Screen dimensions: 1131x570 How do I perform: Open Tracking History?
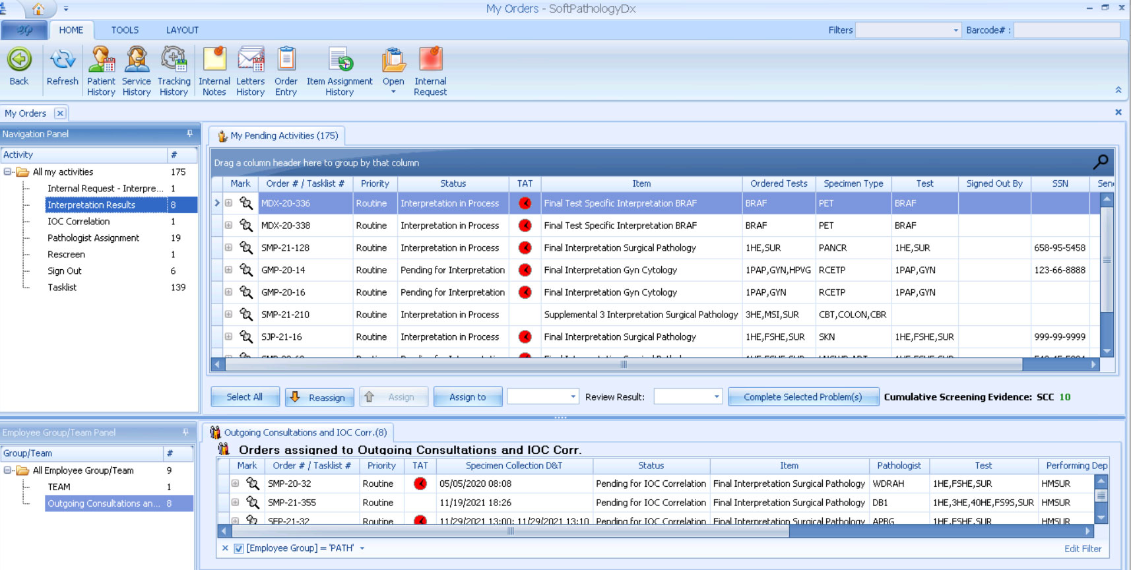(x=174, y=60)
